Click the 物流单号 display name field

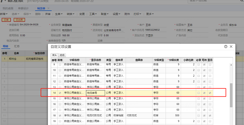coord(95,93)
